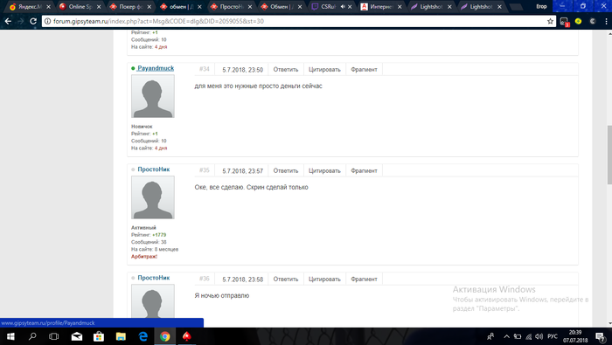Click ПростоНик avatar in post #35
612x345 pixels.
tap(153, 197)
